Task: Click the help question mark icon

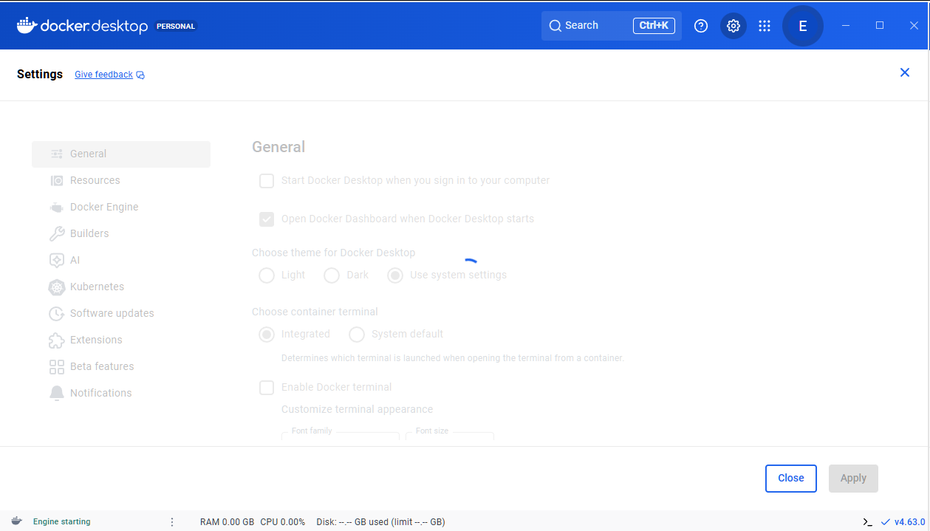Action: (x=701, y=26)
